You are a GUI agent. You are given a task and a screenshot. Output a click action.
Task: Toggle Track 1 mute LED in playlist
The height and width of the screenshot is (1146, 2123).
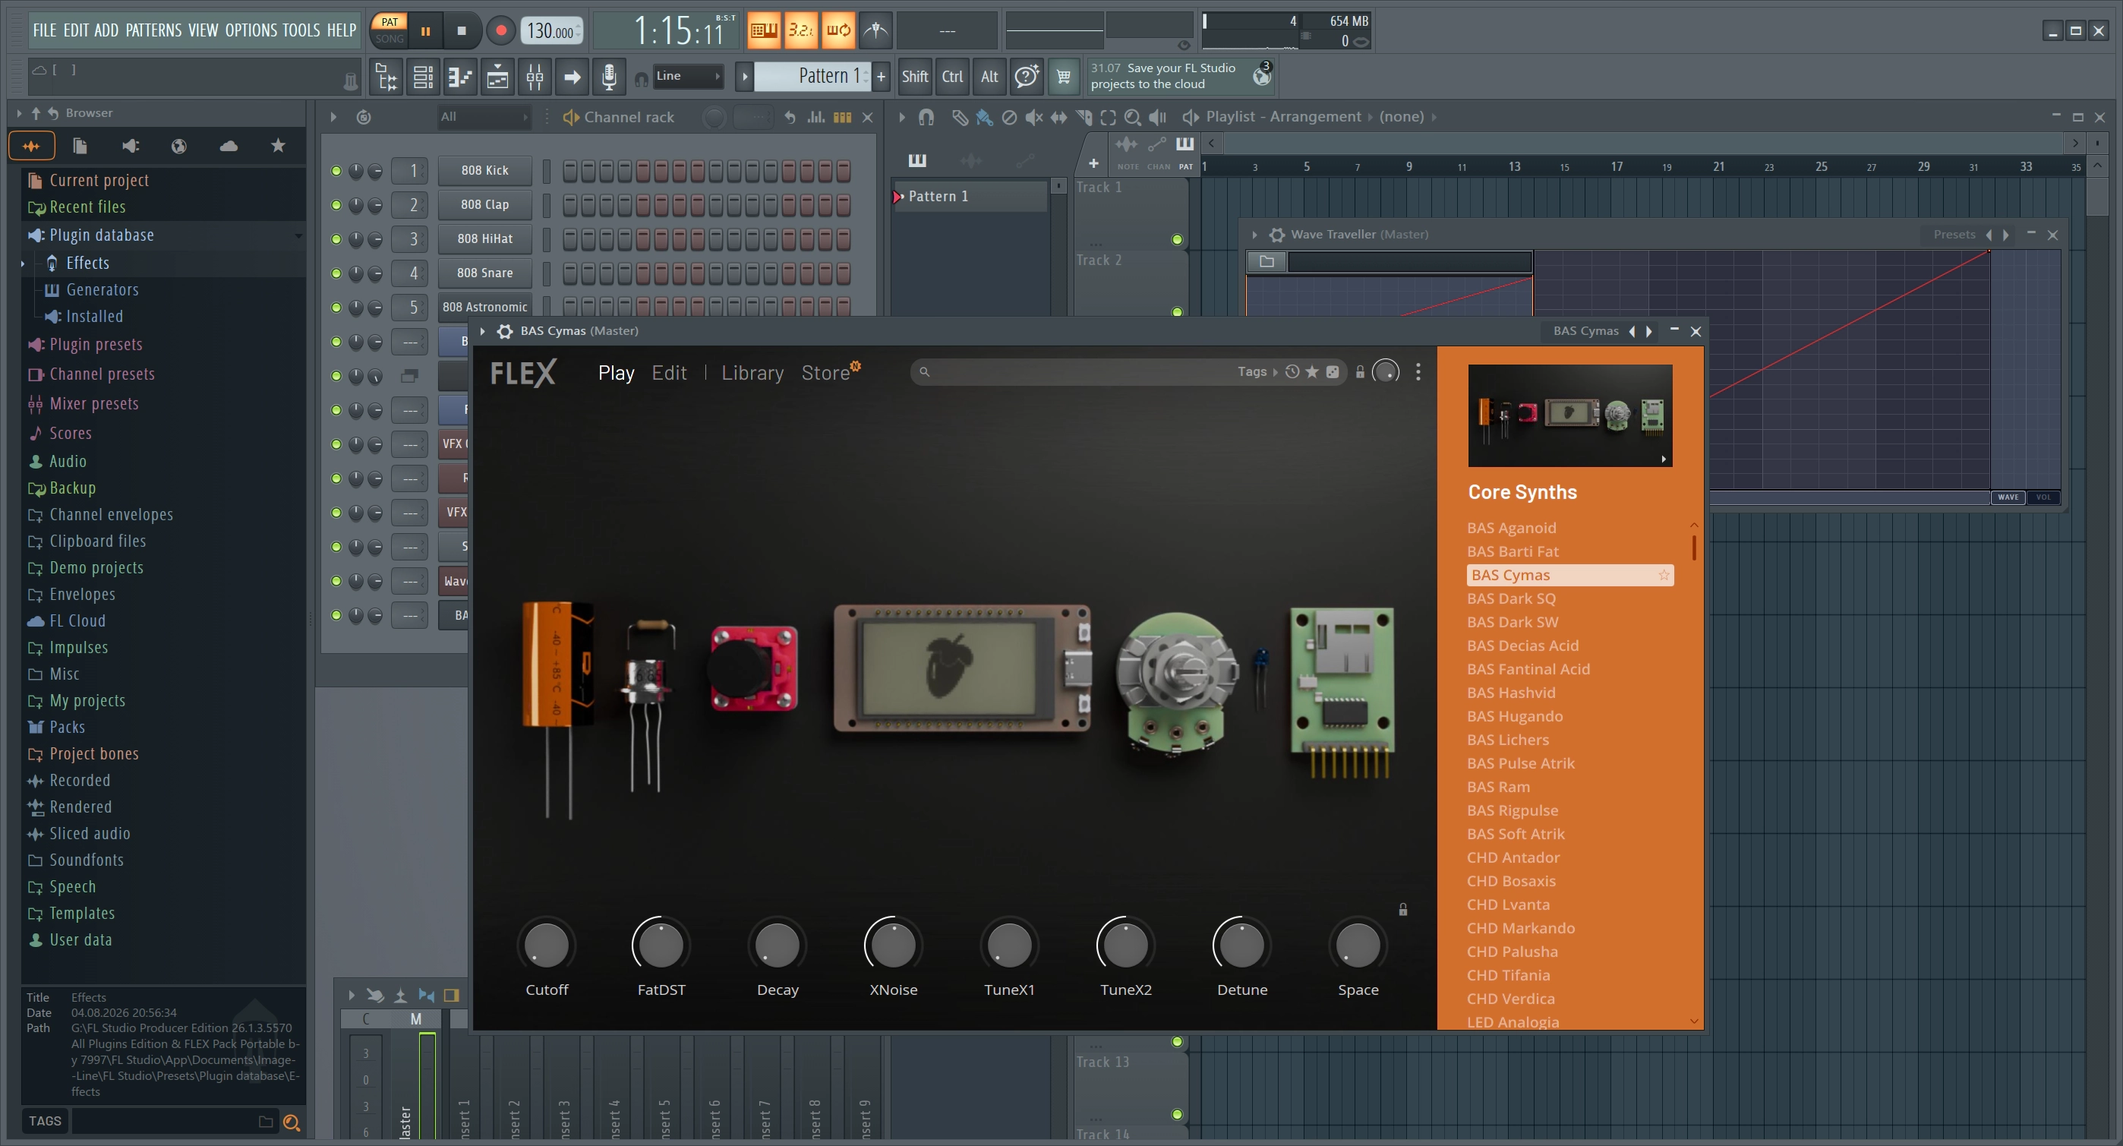coord(1177,240)
